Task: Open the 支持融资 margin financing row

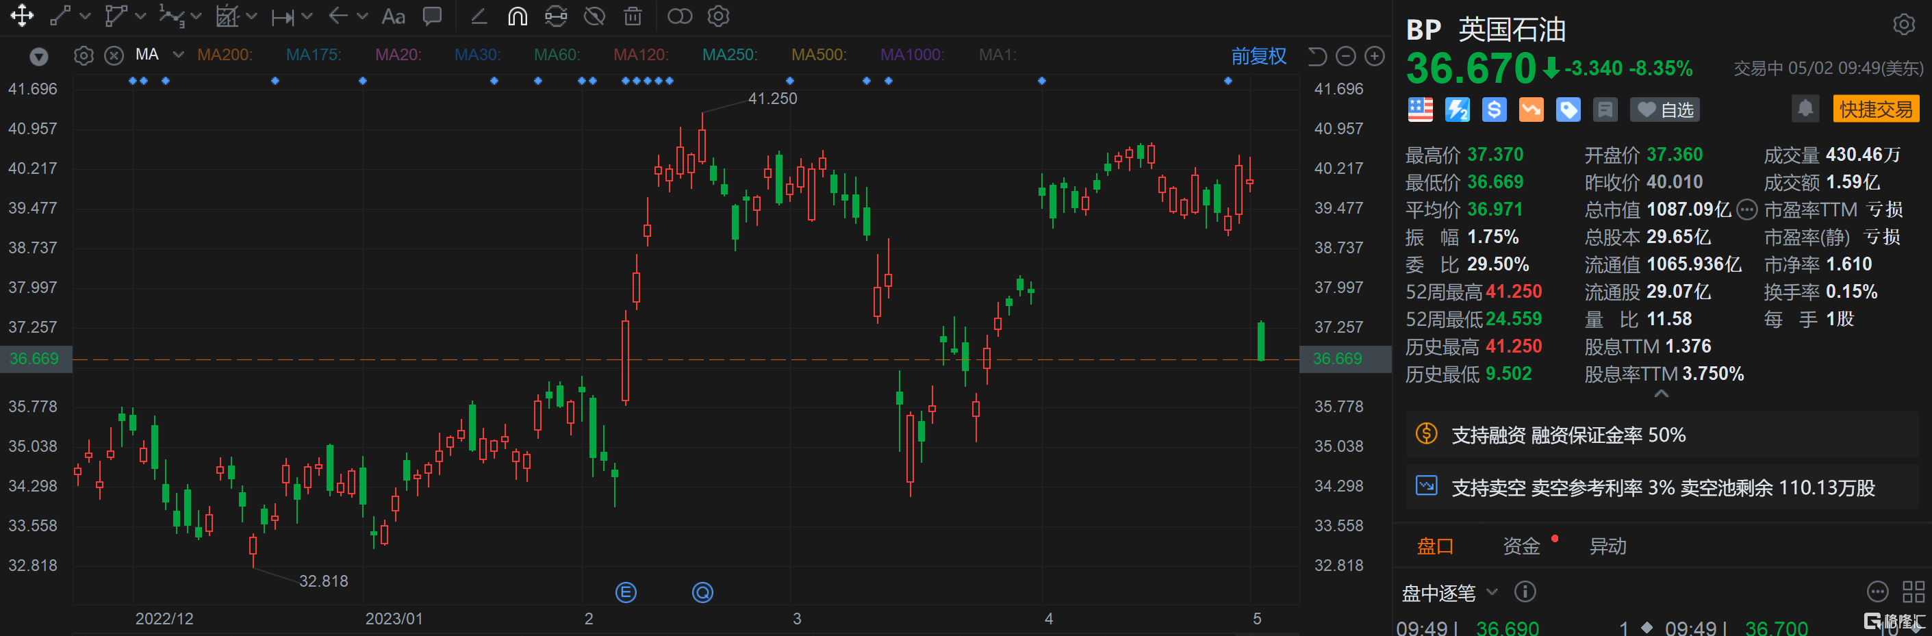Action: click(x=1662, y=434)
